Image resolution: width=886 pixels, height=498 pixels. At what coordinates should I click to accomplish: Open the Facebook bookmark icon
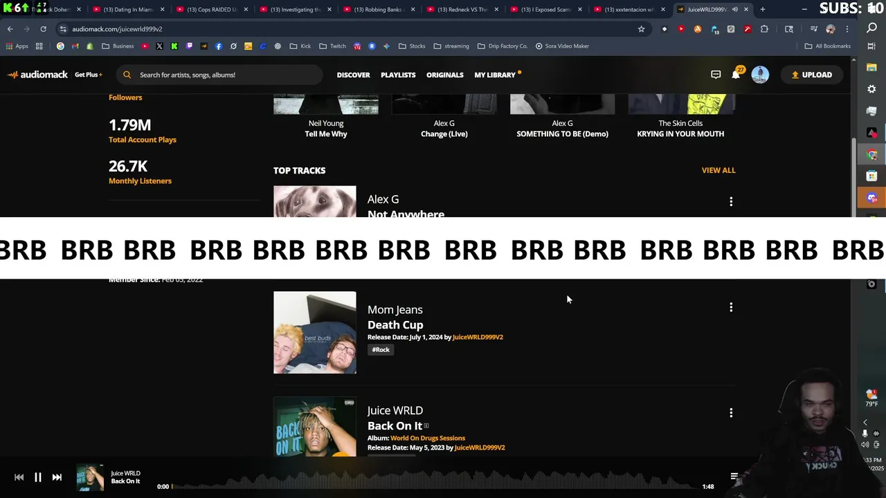(x=219, y=46)
